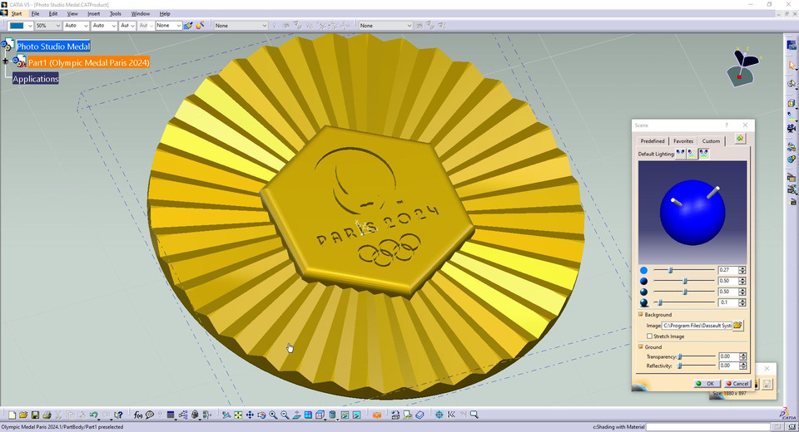
Task: Click the Undo arrow icon
Action: [94, 415]
